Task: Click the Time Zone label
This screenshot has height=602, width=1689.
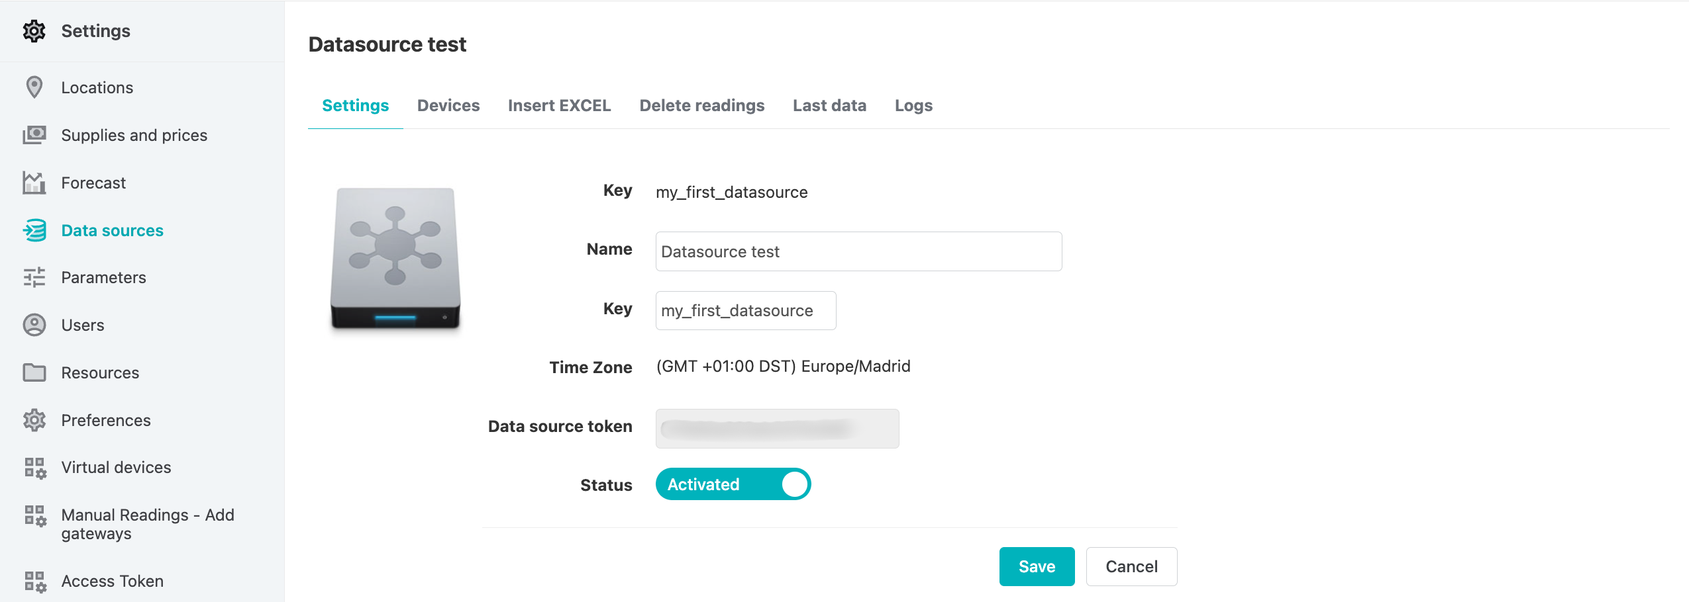Action: pos(590,367)
